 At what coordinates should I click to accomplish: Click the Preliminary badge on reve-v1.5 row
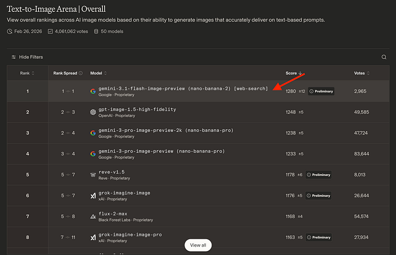point(318,175)
